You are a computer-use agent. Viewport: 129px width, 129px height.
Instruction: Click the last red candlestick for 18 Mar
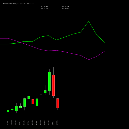pos(58,103)
